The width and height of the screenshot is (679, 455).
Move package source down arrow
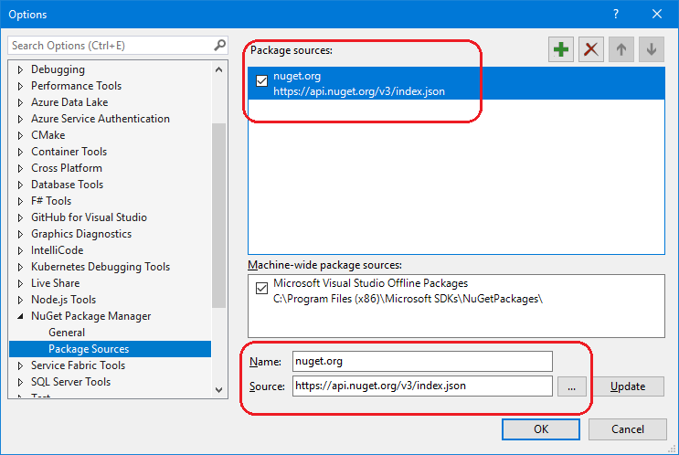[652, 49]
